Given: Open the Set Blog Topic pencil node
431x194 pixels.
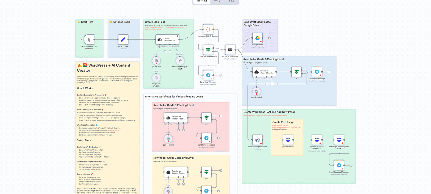Looking at the screenshot, I should [123, 40].
